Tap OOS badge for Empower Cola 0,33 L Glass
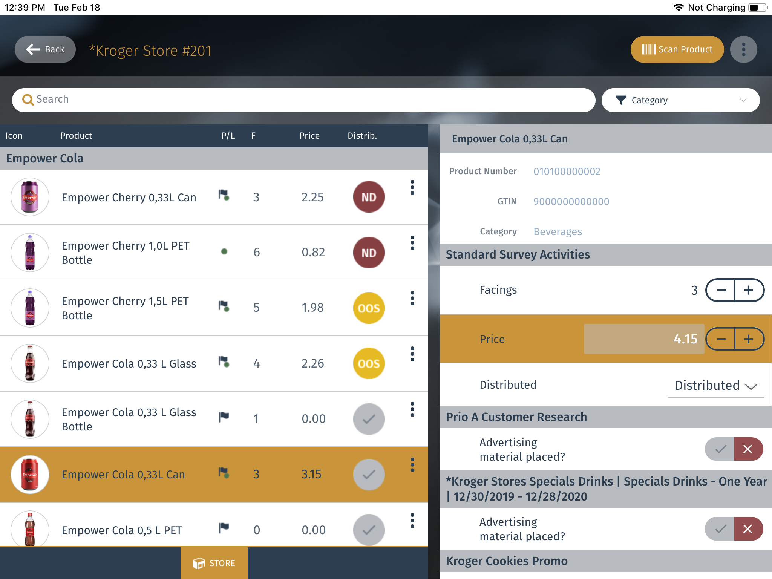 (369, 363)
